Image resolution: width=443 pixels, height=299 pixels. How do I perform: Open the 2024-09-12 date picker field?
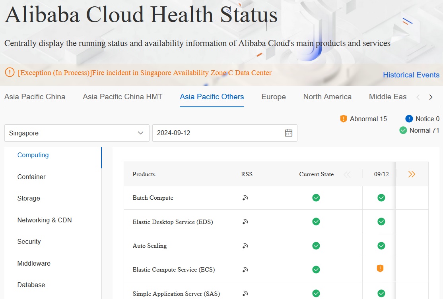tap(225, 133)
